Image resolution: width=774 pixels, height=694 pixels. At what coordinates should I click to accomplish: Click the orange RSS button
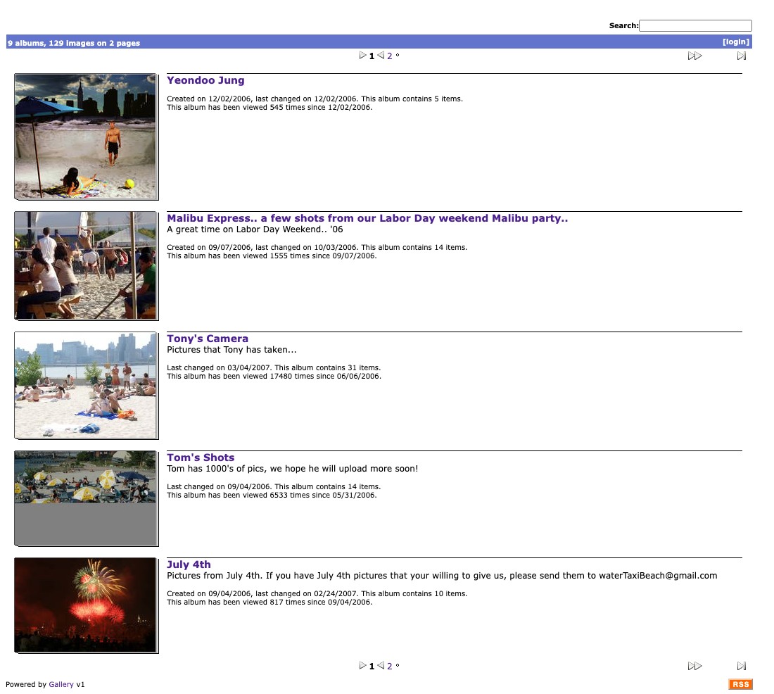[x=740, y=684]
